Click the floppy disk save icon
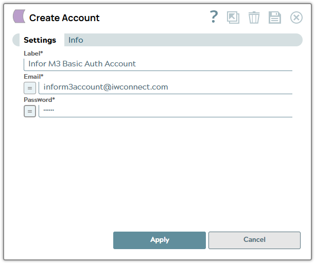Viewport: 315px width, 263px height. pos(275,17)
